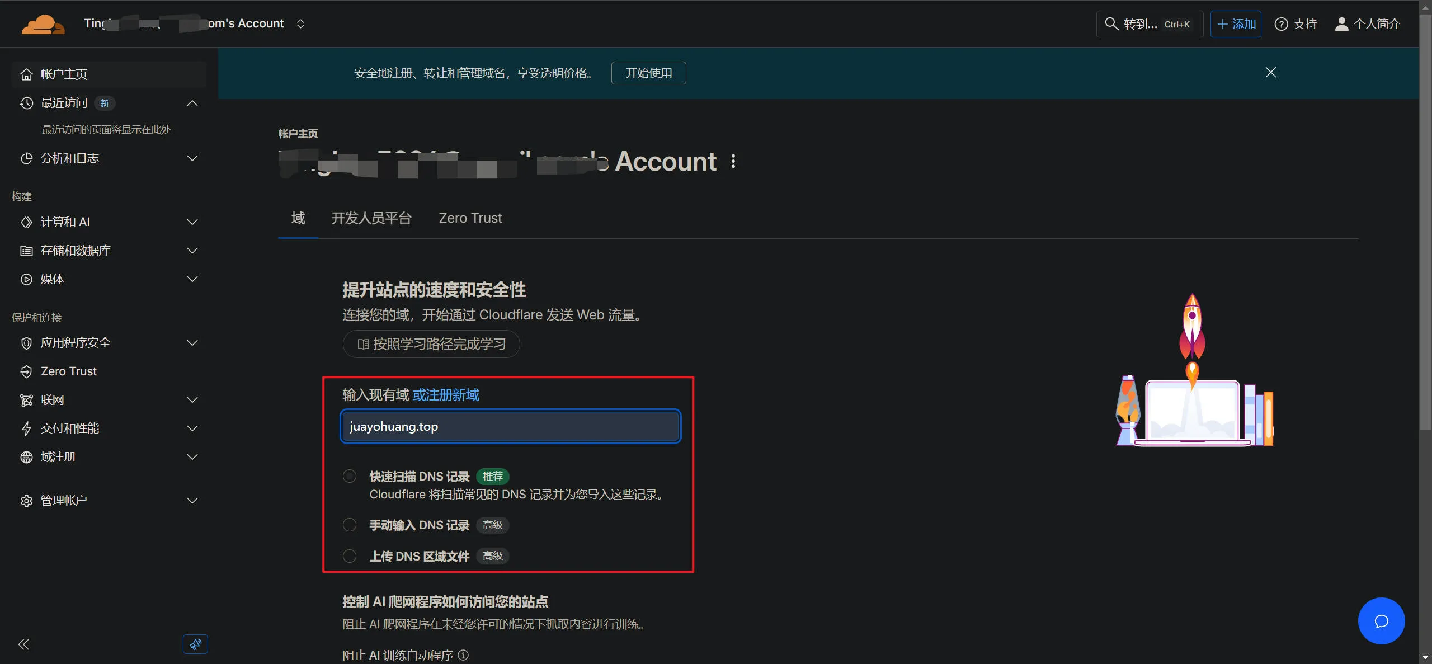Click the Cloudflare logo icon

43,24
